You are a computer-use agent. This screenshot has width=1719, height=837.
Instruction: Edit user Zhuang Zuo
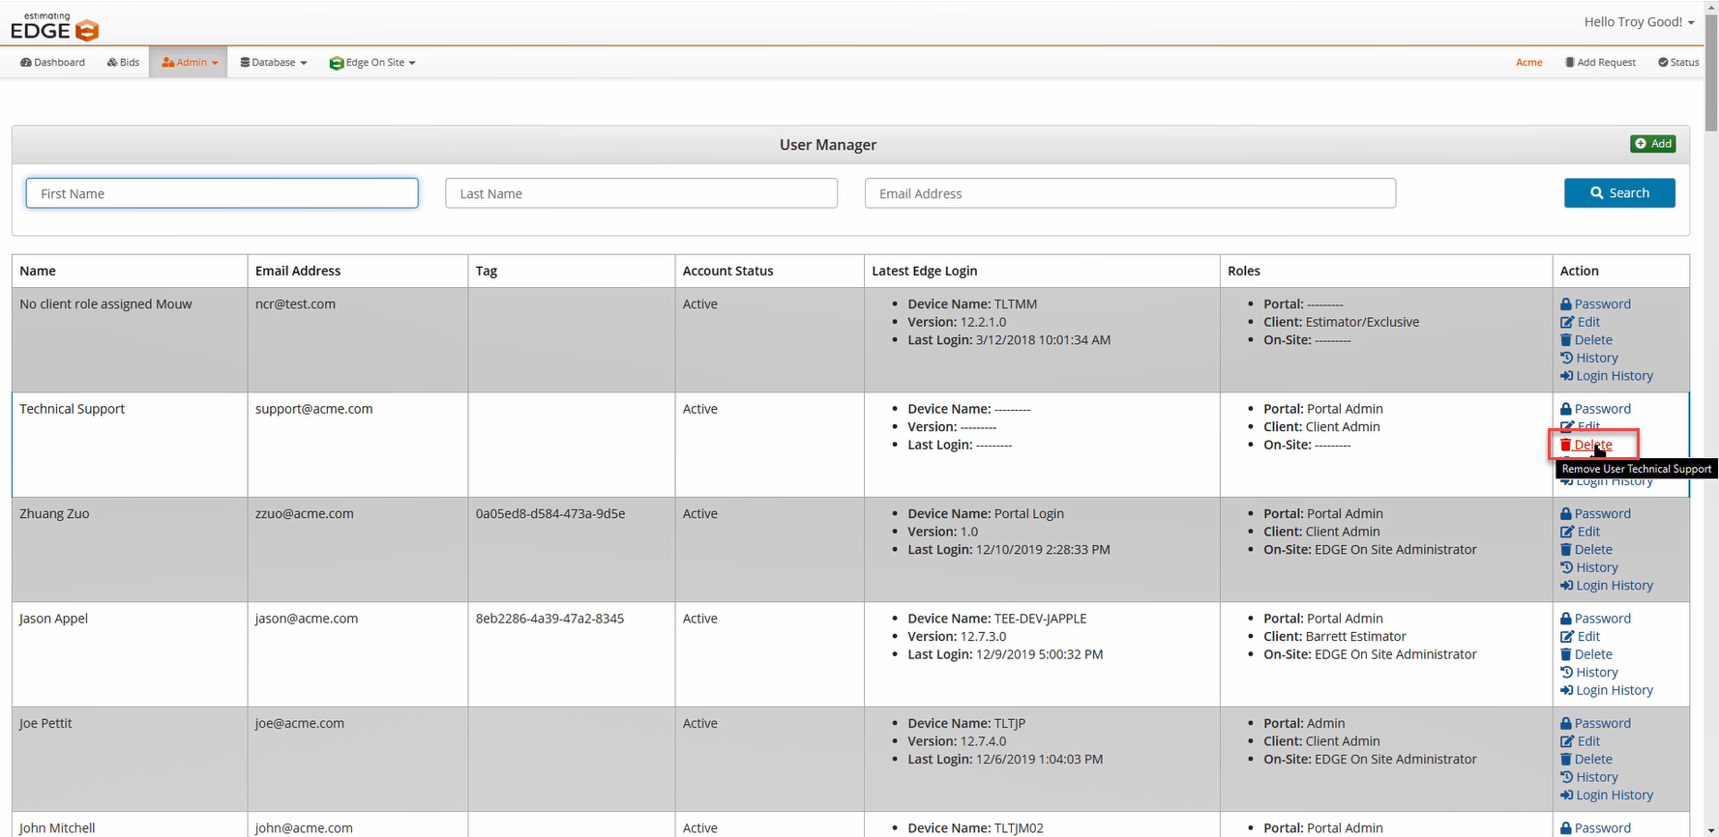tap(1580, 532)
